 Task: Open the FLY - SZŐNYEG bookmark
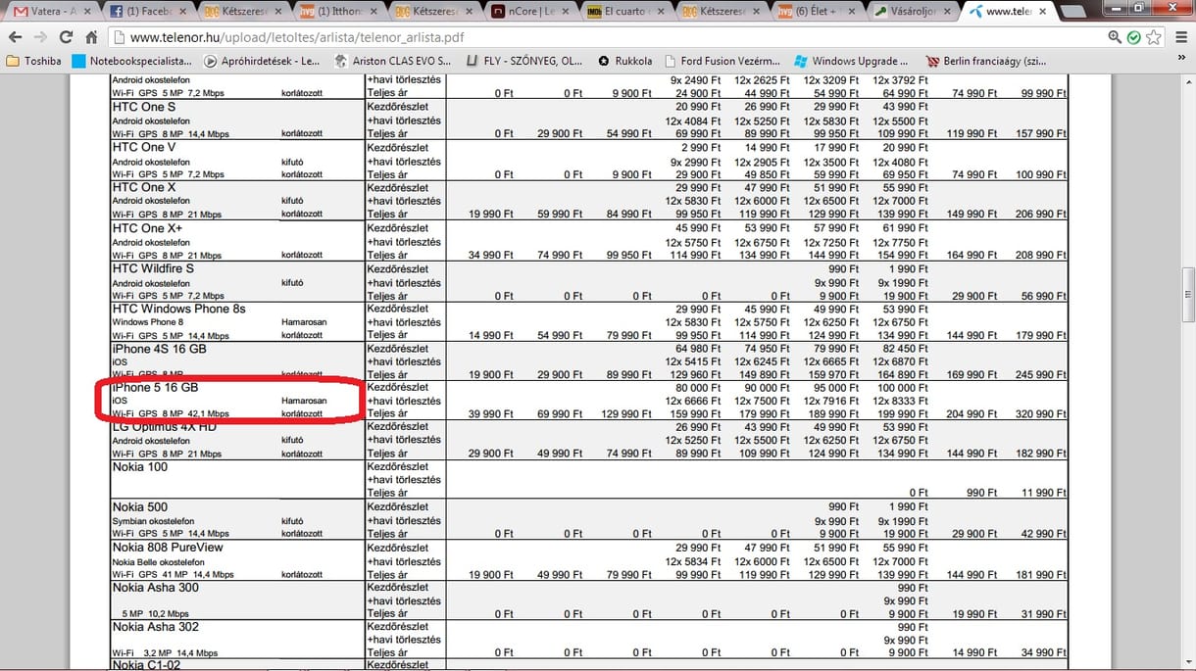point(524,61)
